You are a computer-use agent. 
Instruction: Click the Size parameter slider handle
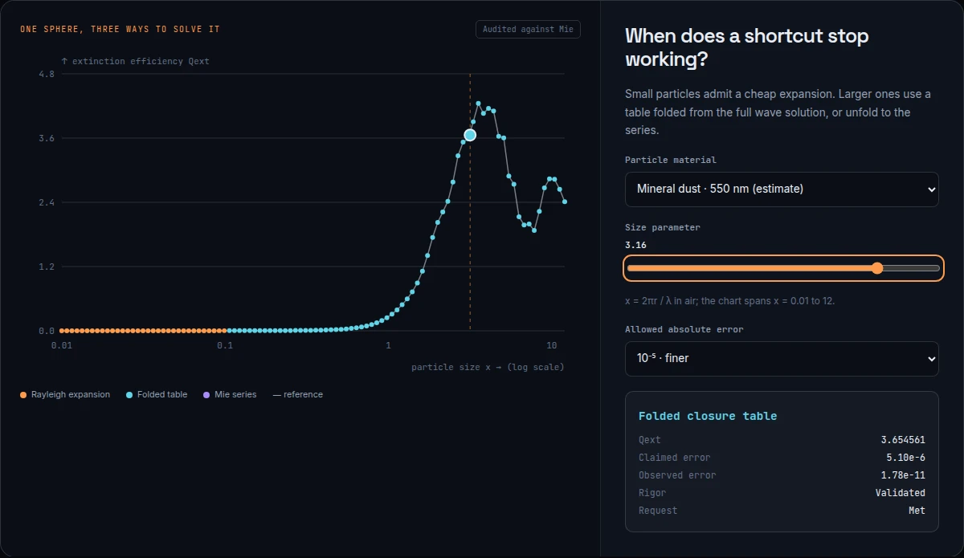click(x=877, y=268)
